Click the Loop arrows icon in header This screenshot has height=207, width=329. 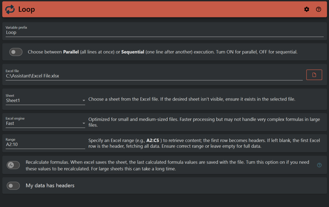[x=10, y=9]
